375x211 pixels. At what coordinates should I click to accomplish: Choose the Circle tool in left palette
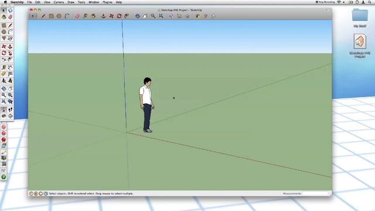coord(4,32)
